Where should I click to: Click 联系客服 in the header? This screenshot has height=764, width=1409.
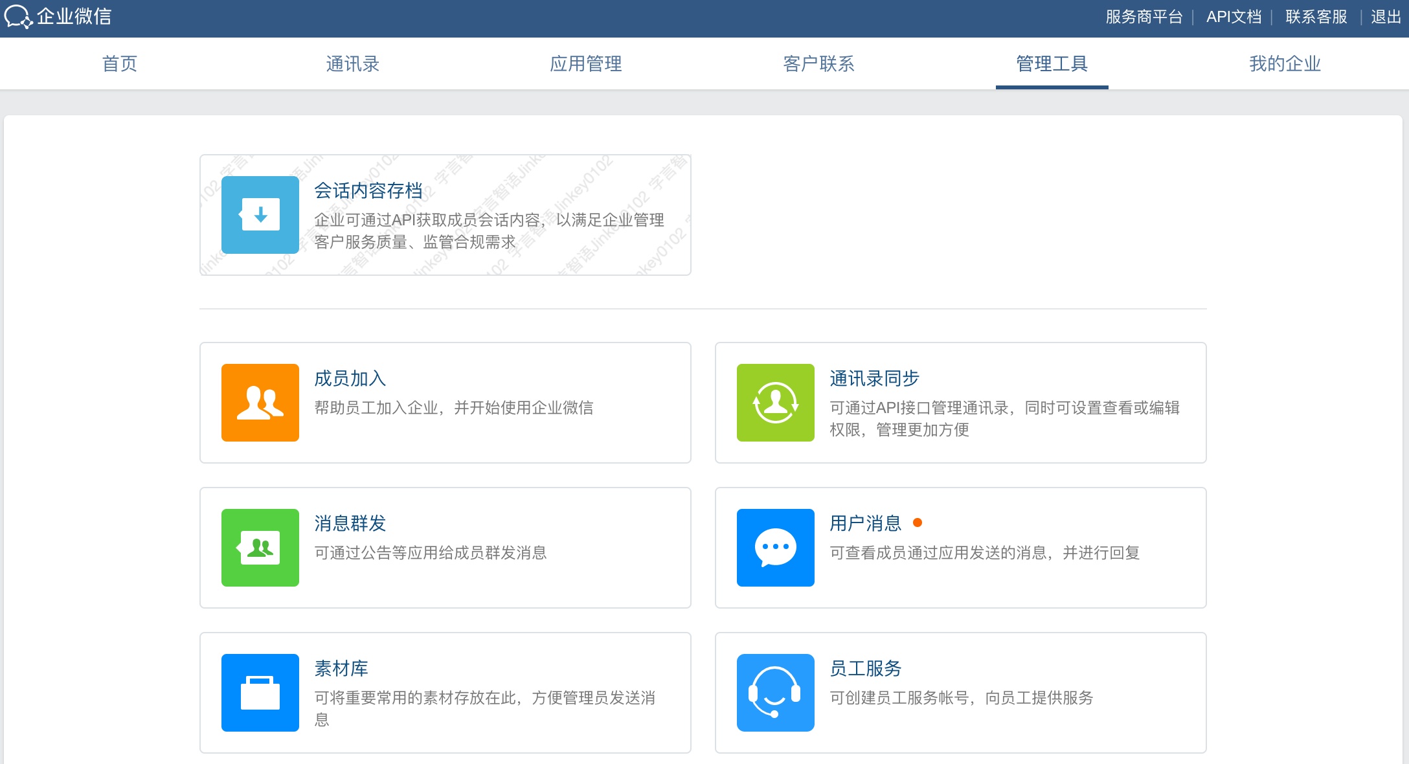click(x=1316, y=17)
